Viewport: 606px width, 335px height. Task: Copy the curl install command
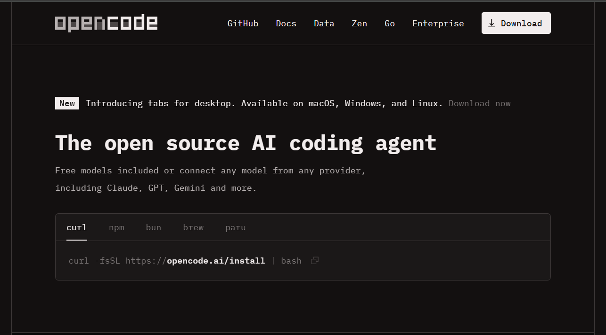[x=315, y=260]
